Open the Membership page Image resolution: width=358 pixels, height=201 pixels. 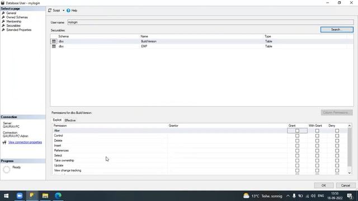click(13, 21)
